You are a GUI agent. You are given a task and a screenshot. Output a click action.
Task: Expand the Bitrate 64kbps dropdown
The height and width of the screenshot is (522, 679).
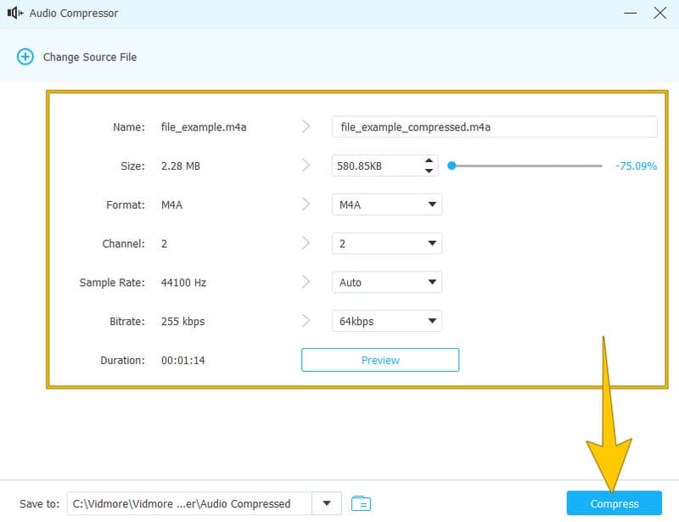431,322
